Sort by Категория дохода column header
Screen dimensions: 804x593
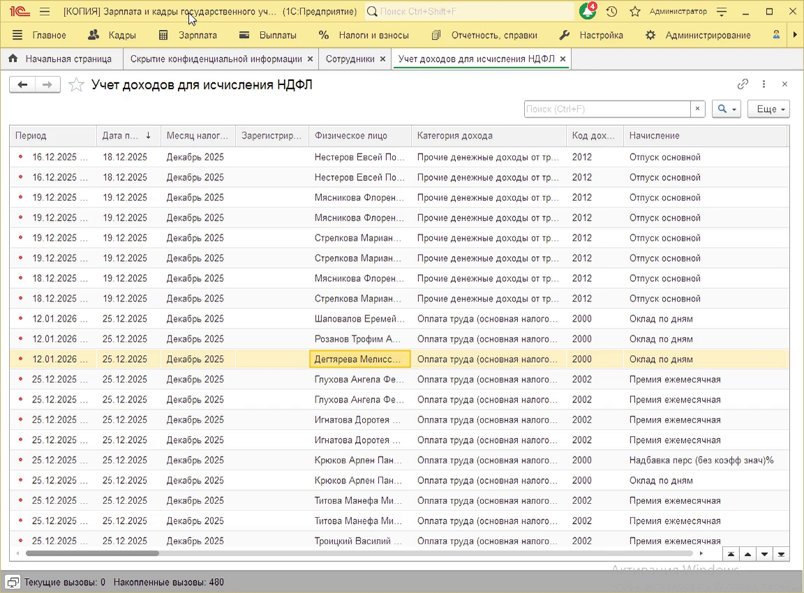[x=489, y=136]
